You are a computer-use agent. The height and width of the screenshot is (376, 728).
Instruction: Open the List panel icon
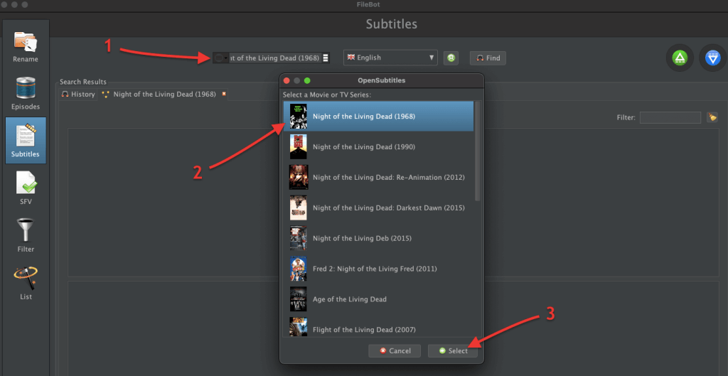[x=26, y=283]
